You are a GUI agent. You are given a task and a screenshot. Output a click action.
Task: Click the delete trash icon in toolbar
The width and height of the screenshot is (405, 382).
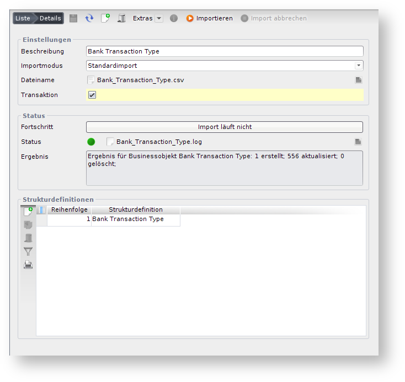click(x=121, y=18)
